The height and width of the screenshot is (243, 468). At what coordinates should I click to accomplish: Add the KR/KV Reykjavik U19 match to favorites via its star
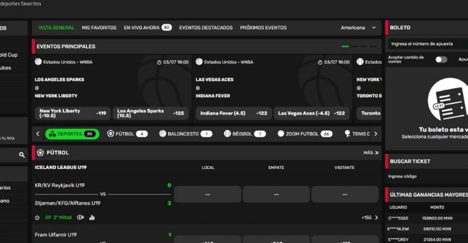pyautogui.click(x=37, y=217)
